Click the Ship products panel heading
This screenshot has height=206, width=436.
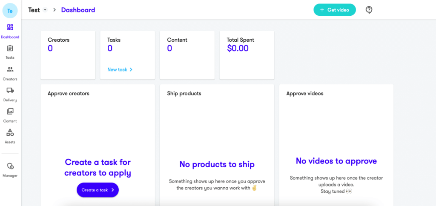[x=184, y=93]
